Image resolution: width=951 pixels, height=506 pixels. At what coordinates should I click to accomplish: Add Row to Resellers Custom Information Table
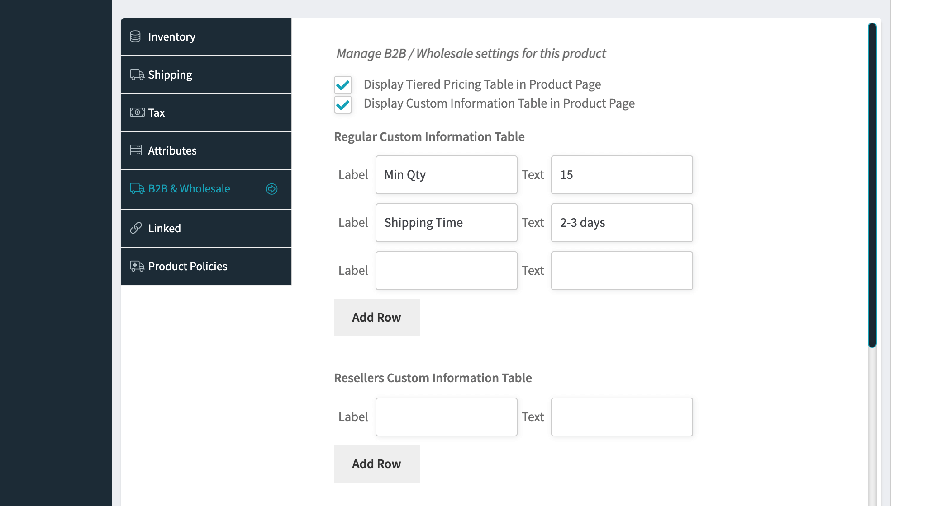377,464
